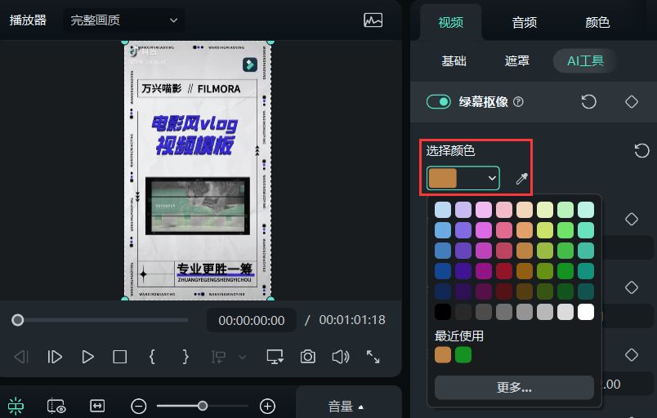The image size is (657, 418).
Task: Open the grayed marker options arrow
Action: (242, 357)
